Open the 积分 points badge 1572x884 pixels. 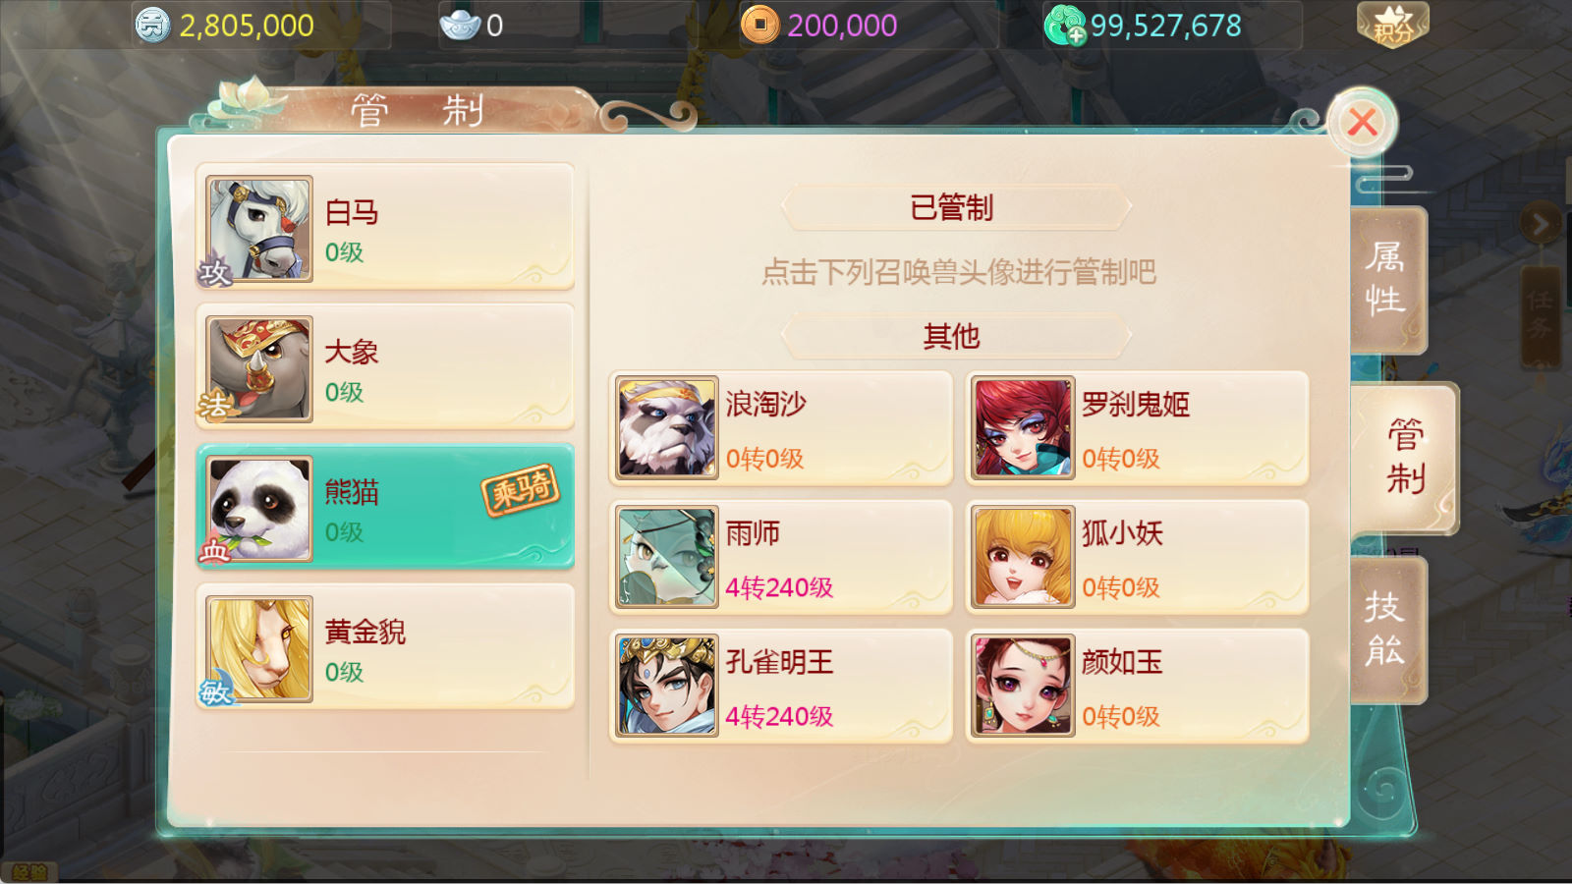pos(1393,25)
